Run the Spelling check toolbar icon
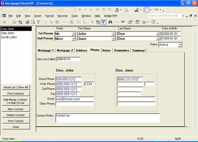Screen dimensions: 198x142 [x=39, y=22]
